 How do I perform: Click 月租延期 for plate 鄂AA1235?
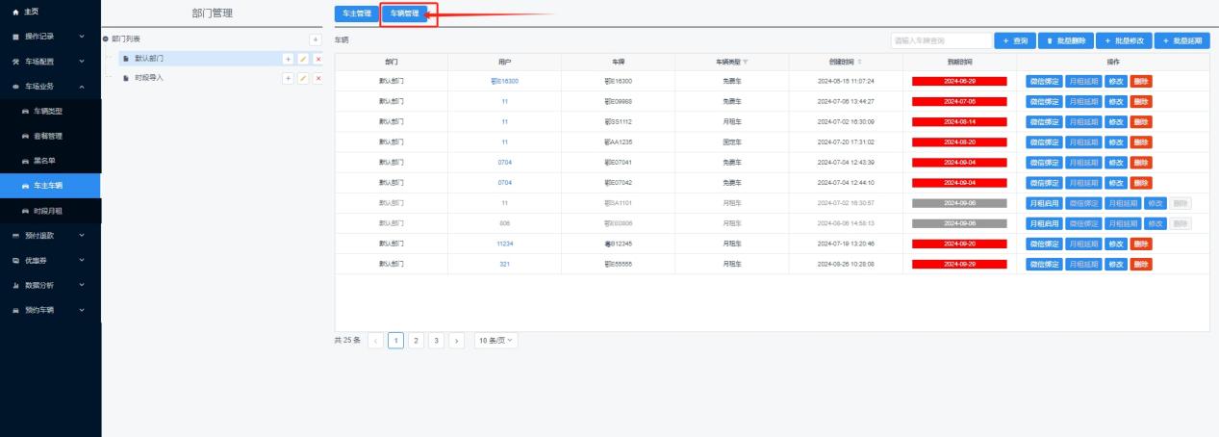(x=1083, y=142)
